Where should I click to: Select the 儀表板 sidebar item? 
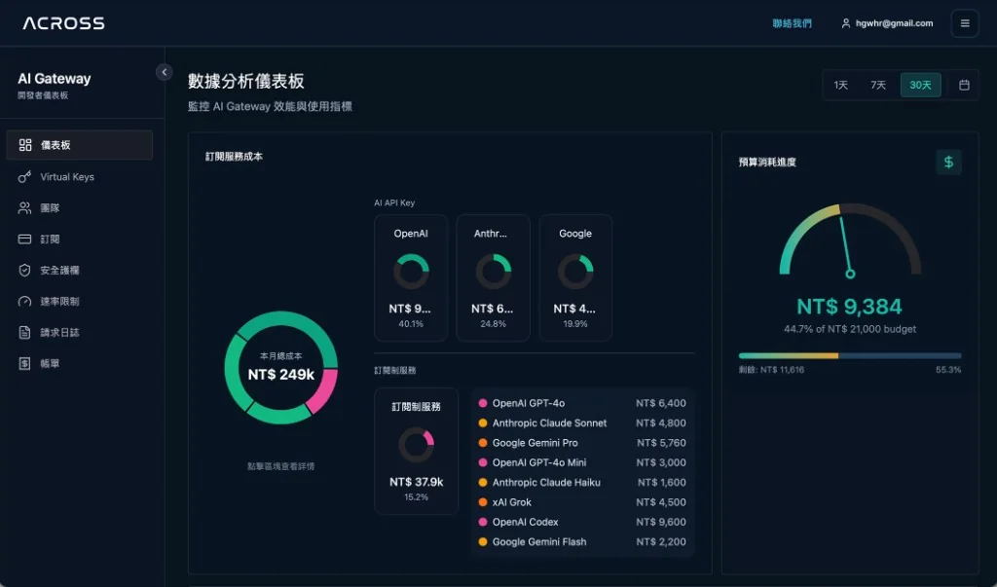tap(80, 145)
